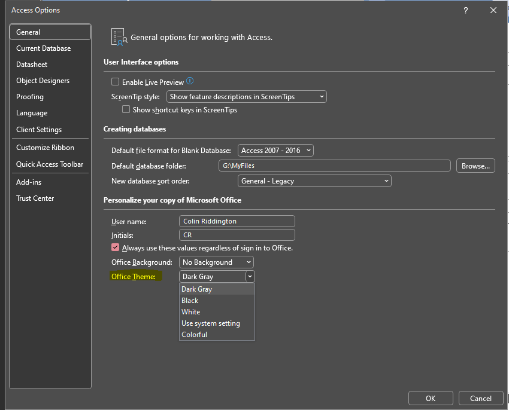Open Add-ins category
This screenshot has height=410, width=509.
pos(50,182)
